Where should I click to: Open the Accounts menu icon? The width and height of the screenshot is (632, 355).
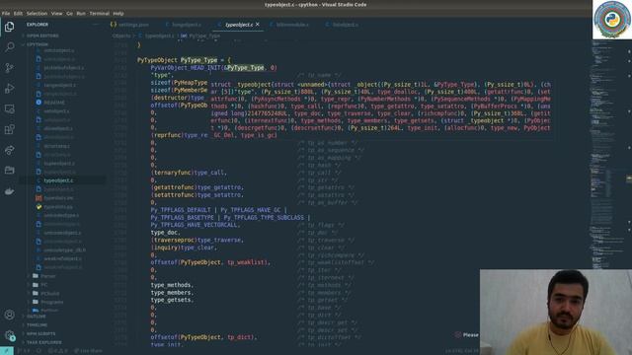[9, 315]
